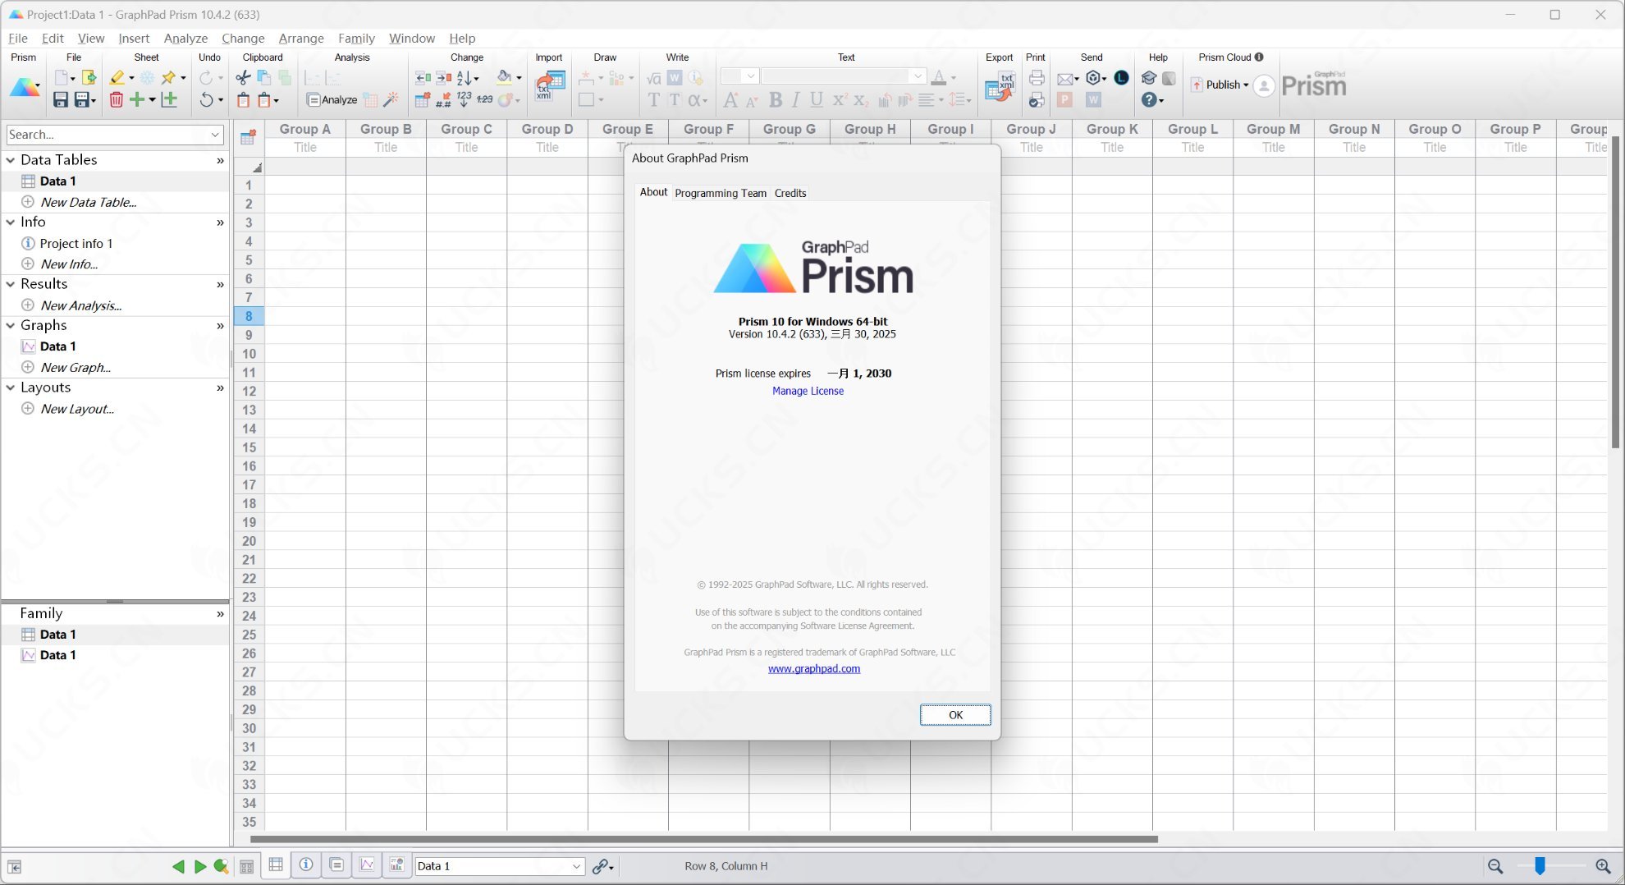Click the zoom in magnifier icon
This screenshot has width=1625, height=885.
pos(1603,866)
